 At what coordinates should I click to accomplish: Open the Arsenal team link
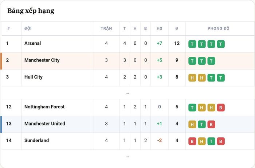click(x=32, y=43)
